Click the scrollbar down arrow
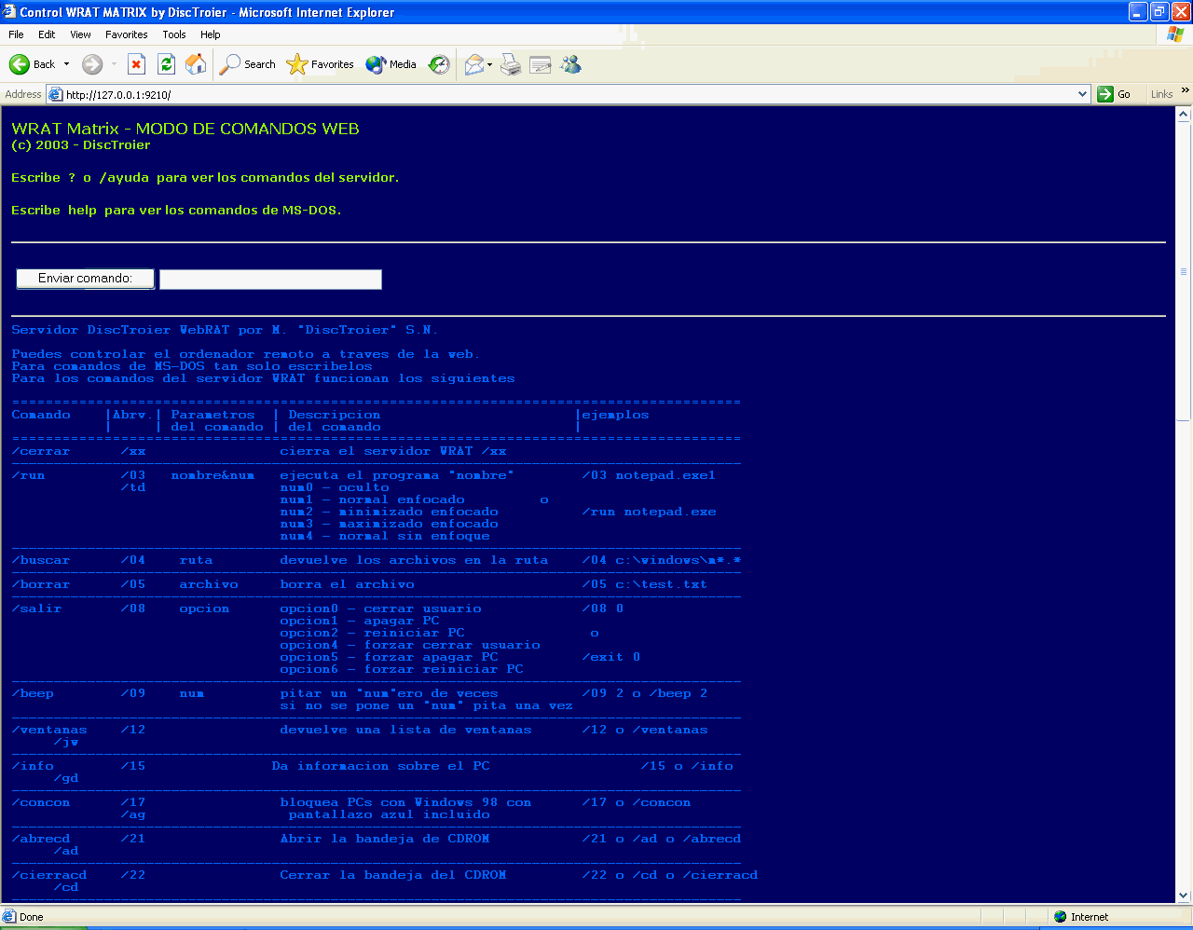The image size is (1193, 930). click(1184, 896)
